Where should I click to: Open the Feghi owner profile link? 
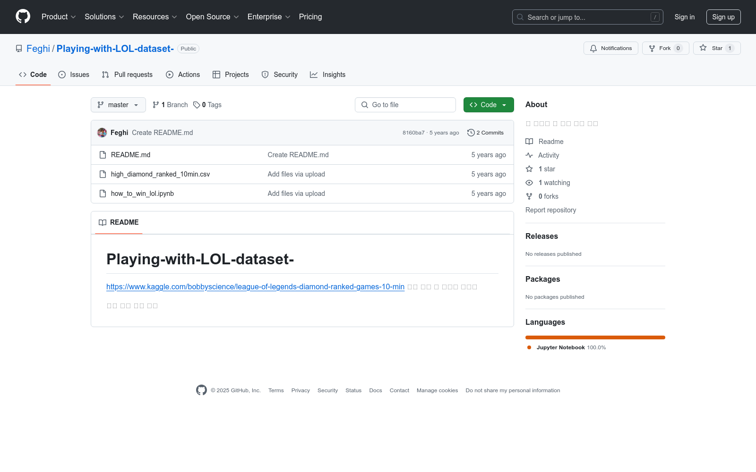(38, 49)
